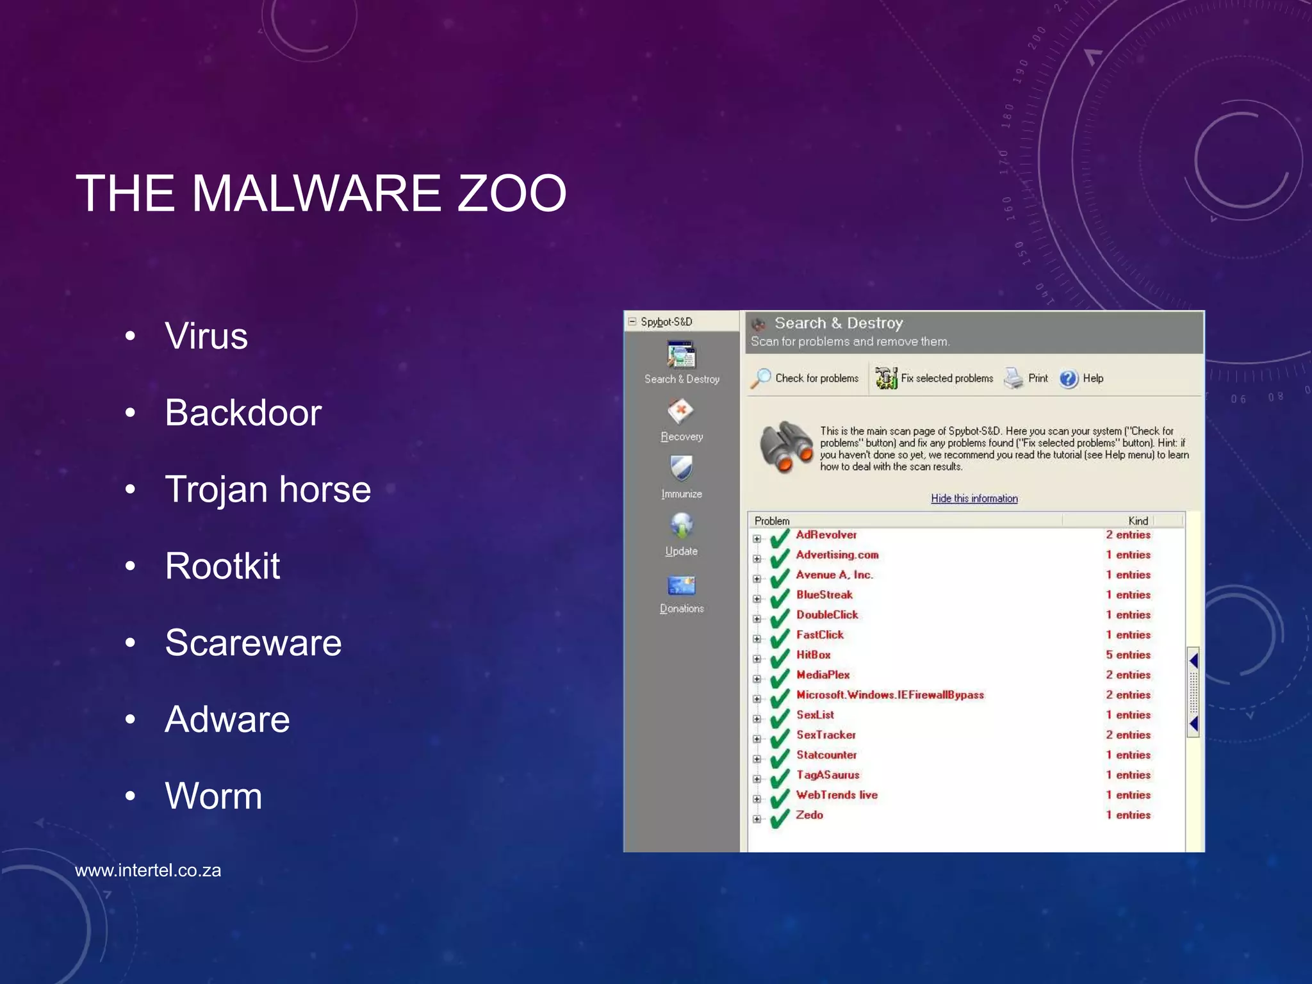This screenshot has width=1312, height=984.
Task: Click the Fix selected problems label
Action: click(947, 378)
